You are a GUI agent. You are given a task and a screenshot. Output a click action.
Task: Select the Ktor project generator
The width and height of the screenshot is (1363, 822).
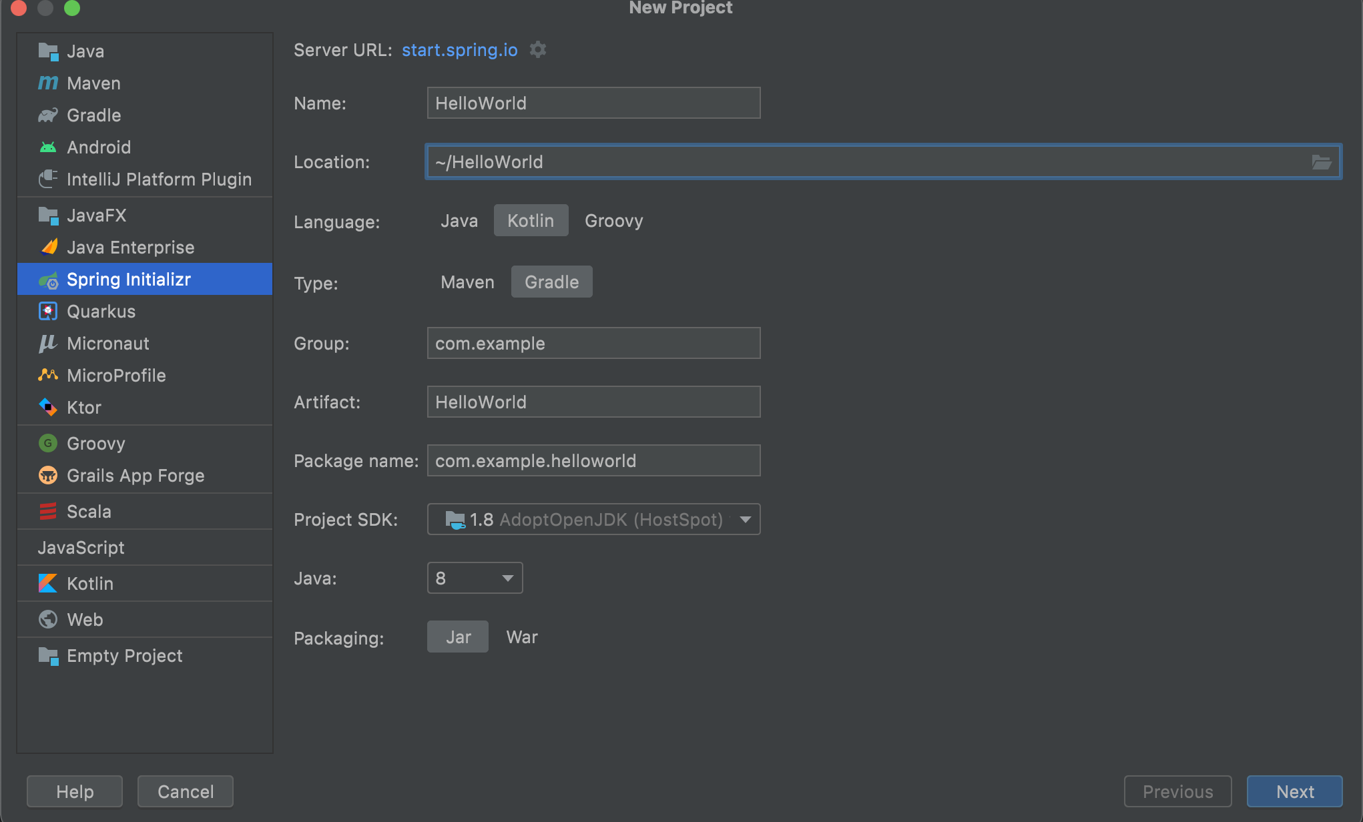tap(83, 408)
